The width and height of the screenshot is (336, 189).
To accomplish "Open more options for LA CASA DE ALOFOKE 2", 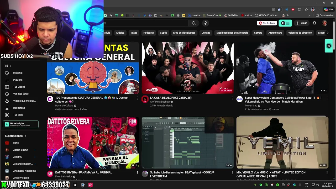I will (x=232, y=98).
